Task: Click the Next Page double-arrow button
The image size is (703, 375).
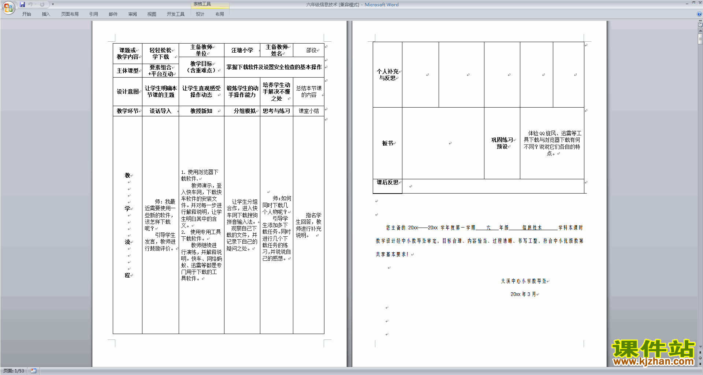Action: point(700,364)
